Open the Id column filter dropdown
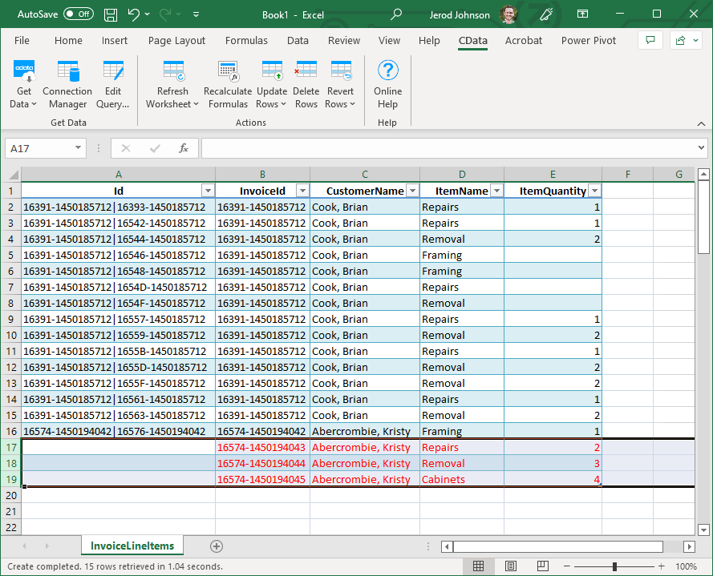The height and width of the screenshot is (576, 713). coord(208,191)
